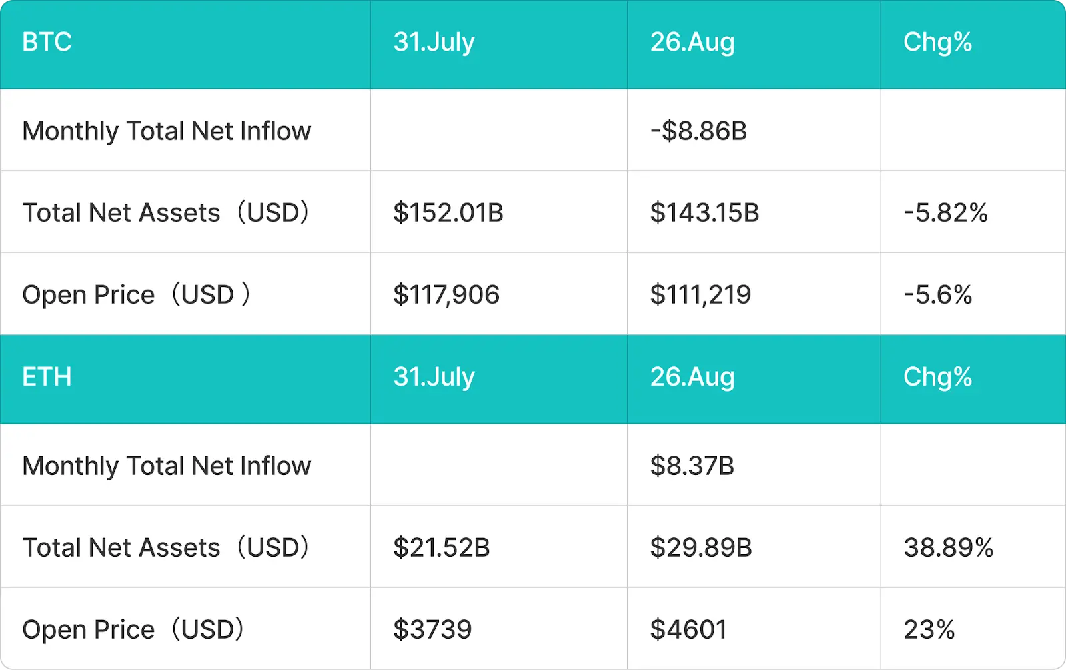Select the 23% change cell

point(973,629)
